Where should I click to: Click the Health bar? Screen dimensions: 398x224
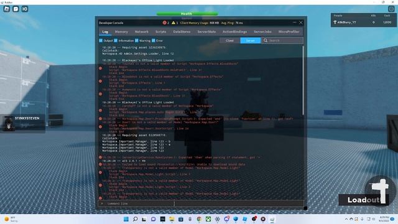pos(187,14)
